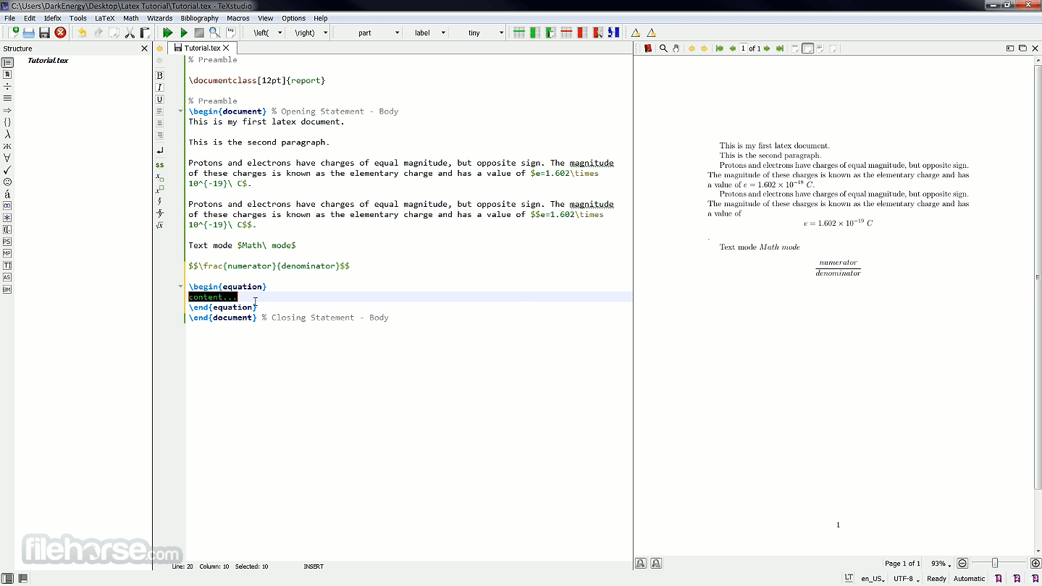Screen dimensions: 1042x586
Task: Collapse the \begin{document} fold arrow
Action: pos(180,111)
